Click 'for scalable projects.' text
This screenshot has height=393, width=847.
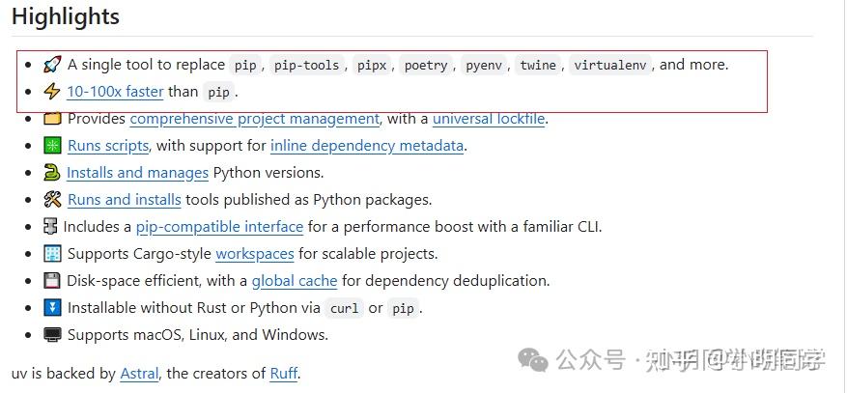[368, 254]
